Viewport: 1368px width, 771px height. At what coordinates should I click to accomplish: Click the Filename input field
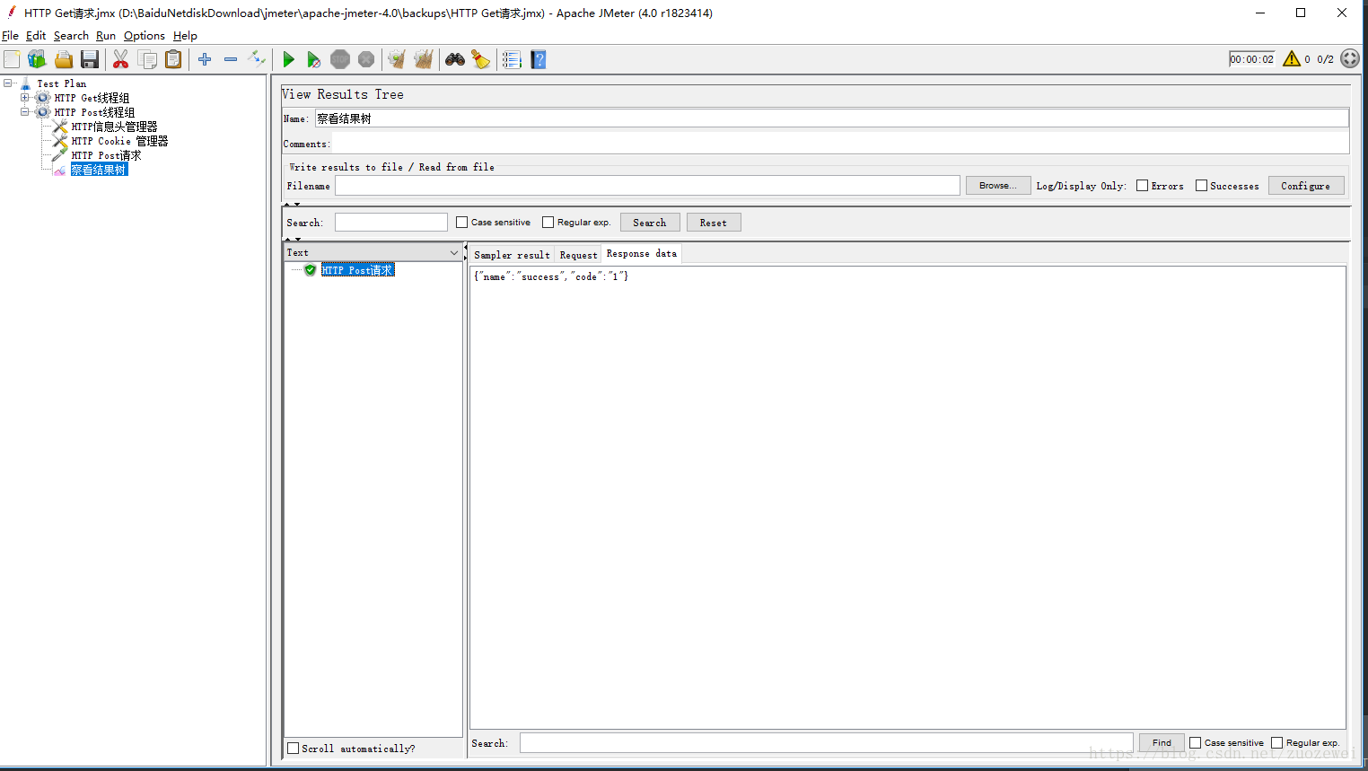point(647,186)
